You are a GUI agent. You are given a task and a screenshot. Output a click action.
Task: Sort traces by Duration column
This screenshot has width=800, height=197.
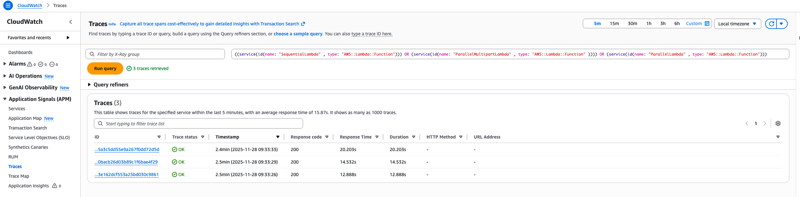tap(413, 137)
